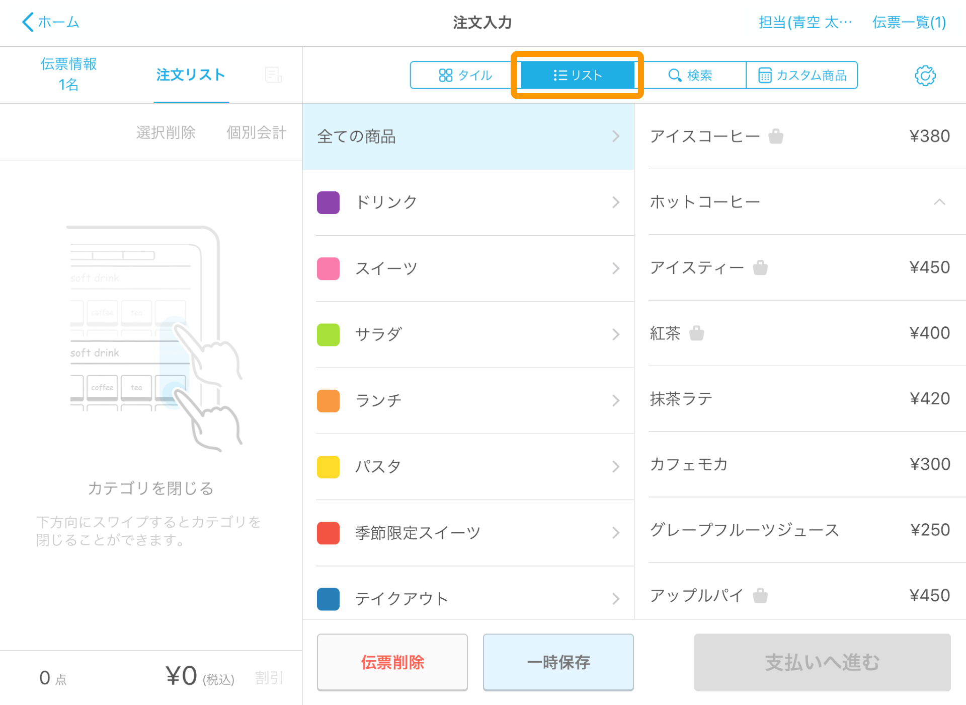Select the リスト view mode
The image size is (966, 705).
click(x=577, y=76)
